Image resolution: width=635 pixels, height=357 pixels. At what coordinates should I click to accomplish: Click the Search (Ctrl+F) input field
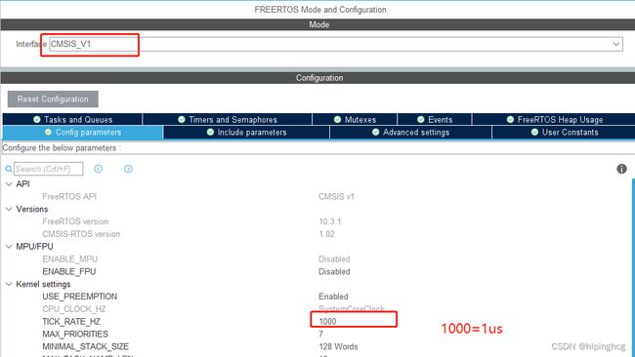tap(49, 169)
